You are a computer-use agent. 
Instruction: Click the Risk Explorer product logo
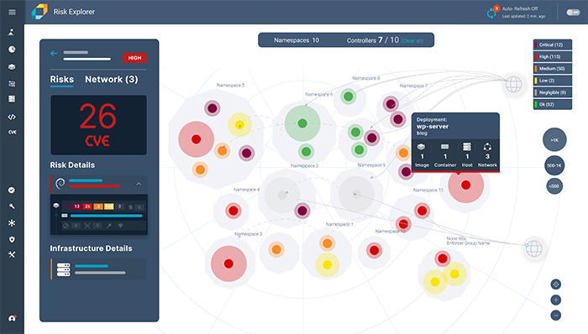pos(39,12)
